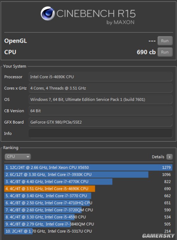Image resolution: width=177 pixels, height=240 pixels.
Task: Click the CB Version 64 Bit field
Action: 101,111
